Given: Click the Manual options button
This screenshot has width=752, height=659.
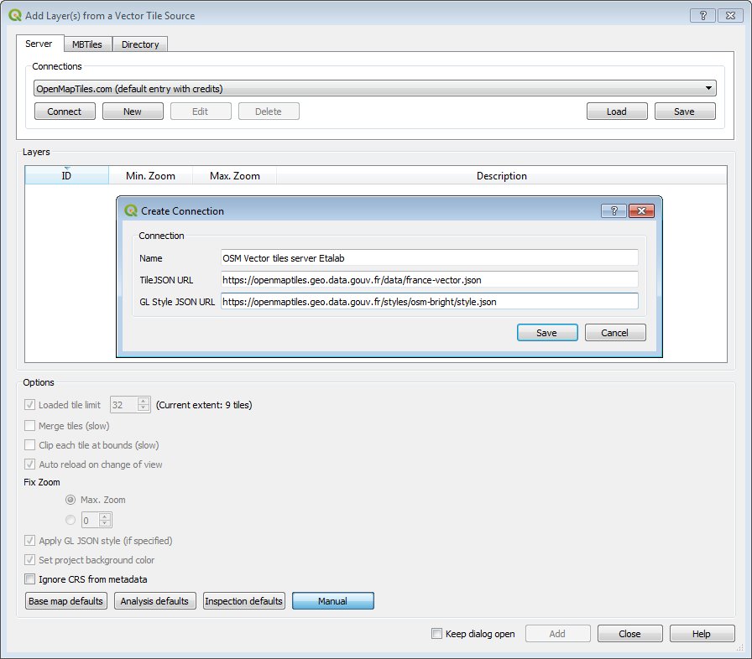Looking at the screenshot, I should [333, 601].
